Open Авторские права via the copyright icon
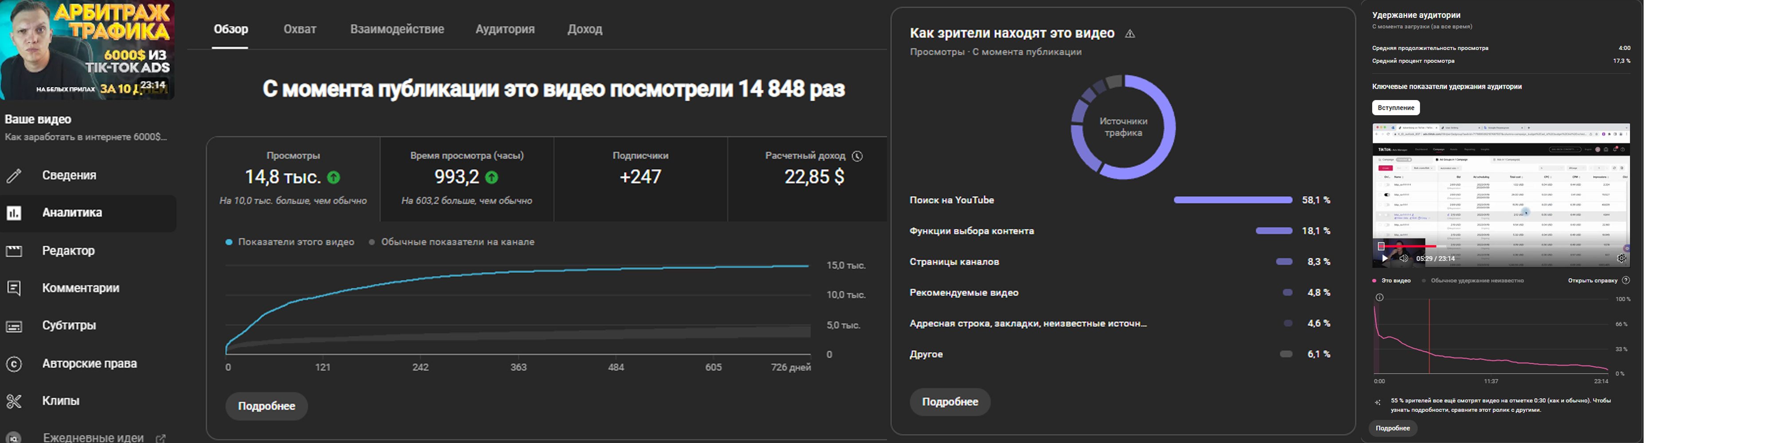 (x=14, y=363)
